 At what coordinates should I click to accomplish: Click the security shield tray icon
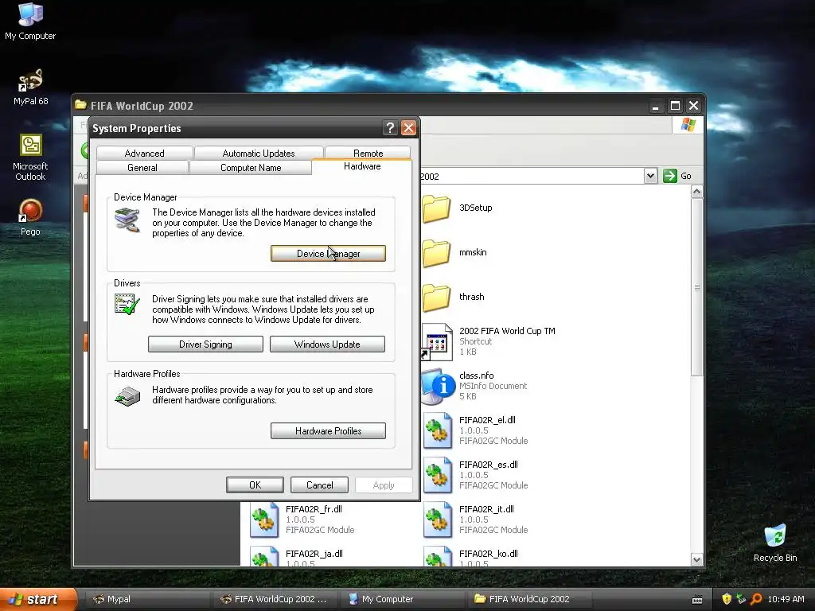[x=727, y=599]
